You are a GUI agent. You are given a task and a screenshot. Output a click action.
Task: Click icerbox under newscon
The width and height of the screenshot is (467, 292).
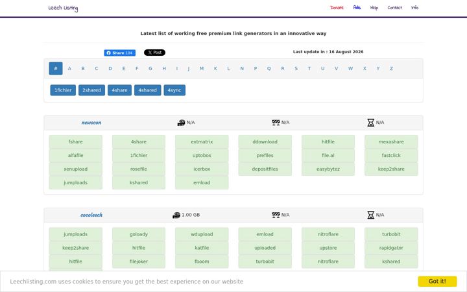pos(202,169)
